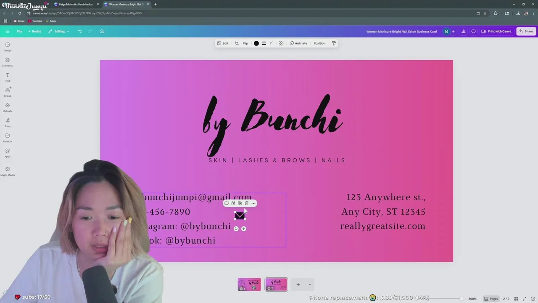
Task: Open Magic comment refresh icon on floating toolbar
Action: click(227, 203)
